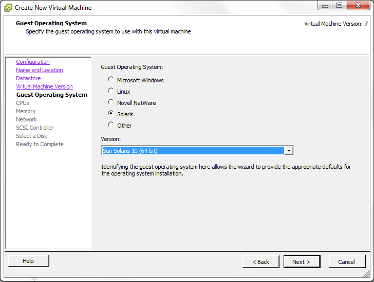Image resolution: width=374 pixels, height=282 pixels.
Task: Open the Version dropdown arrow
Action: pyautogui.click(x=289, y=151)
